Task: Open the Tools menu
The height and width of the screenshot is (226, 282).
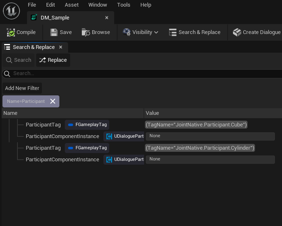Action: (123, 5)
